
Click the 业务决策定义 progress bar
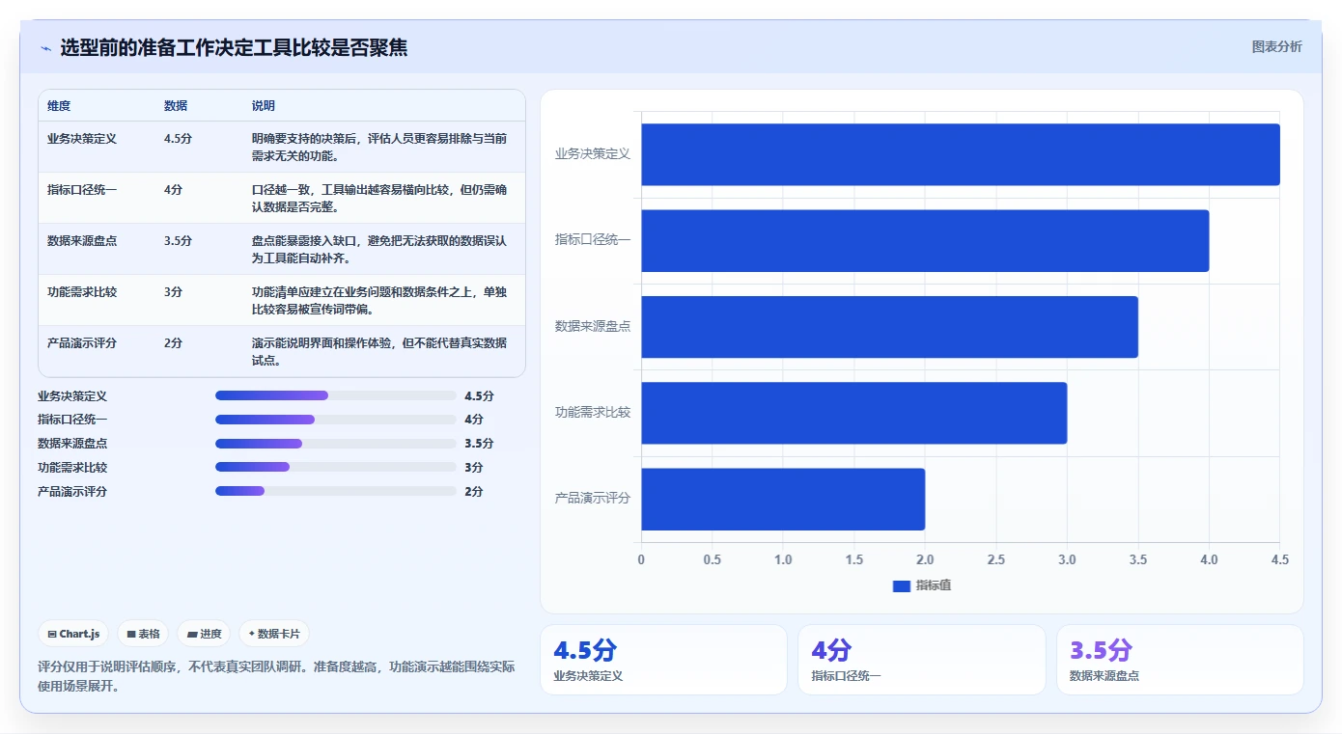pyautogui.click(x=335, y=395)
